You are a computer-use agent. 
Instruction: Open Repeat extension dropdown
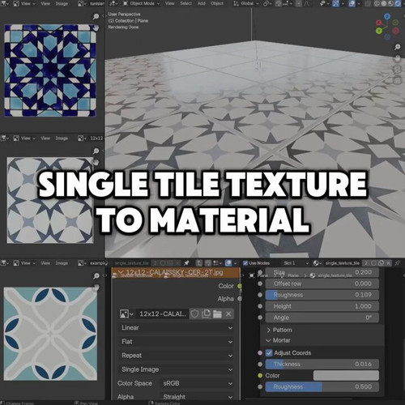click(x=177, y=356)
